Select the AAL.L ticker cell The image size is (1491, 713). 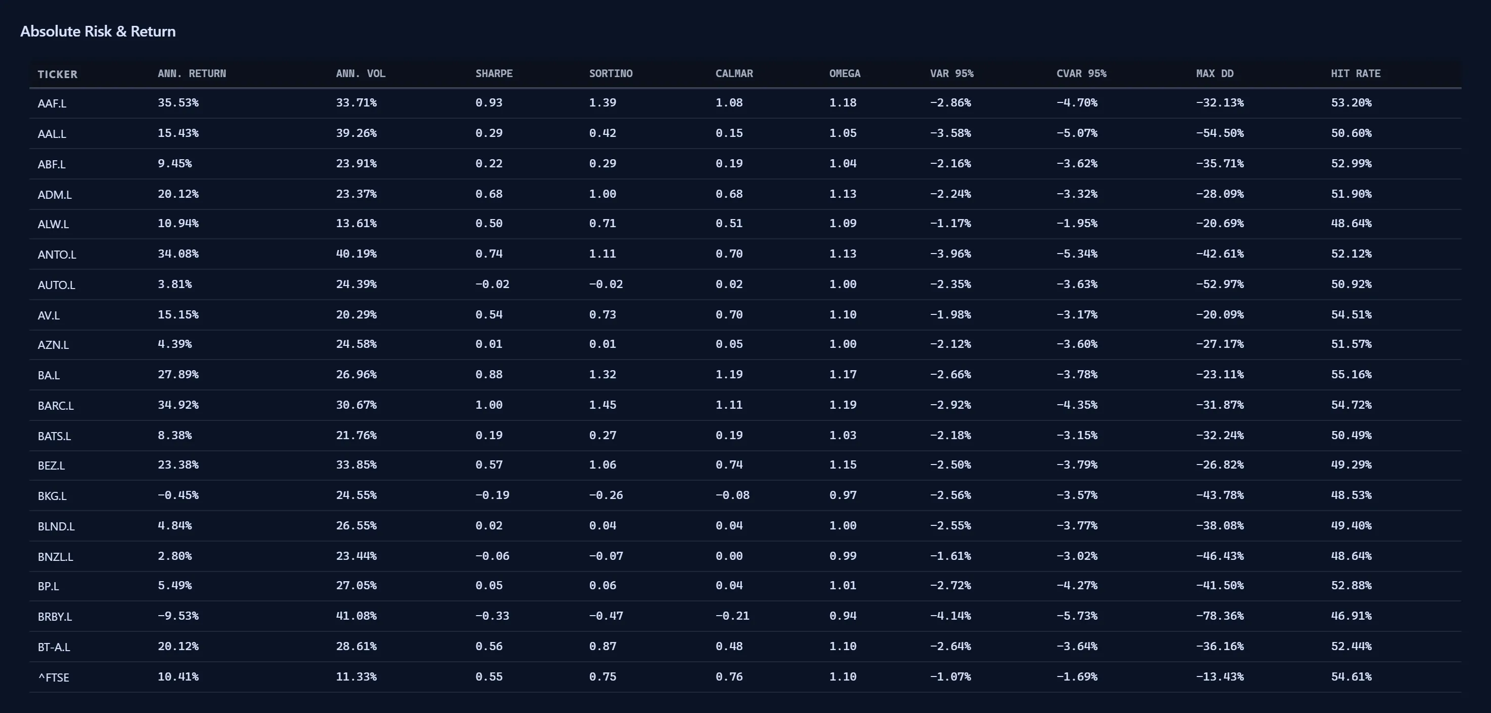52,134
